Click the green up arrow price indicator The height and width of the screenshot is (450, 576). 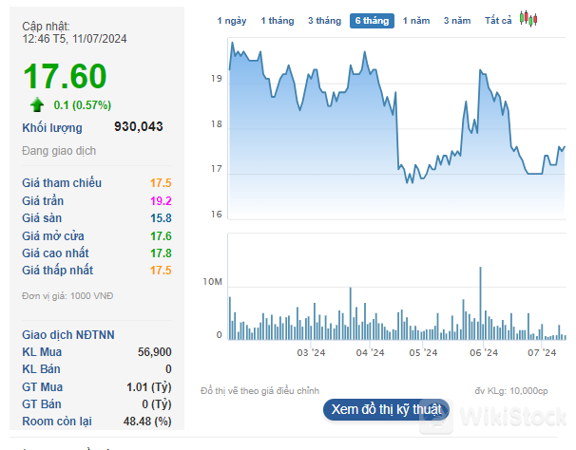coord(38,104)
